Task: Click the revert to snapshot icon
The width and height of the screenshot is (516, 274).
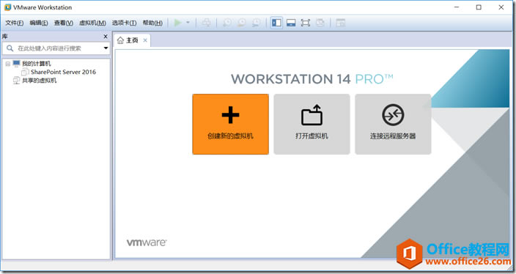Action: coord(242,23)
